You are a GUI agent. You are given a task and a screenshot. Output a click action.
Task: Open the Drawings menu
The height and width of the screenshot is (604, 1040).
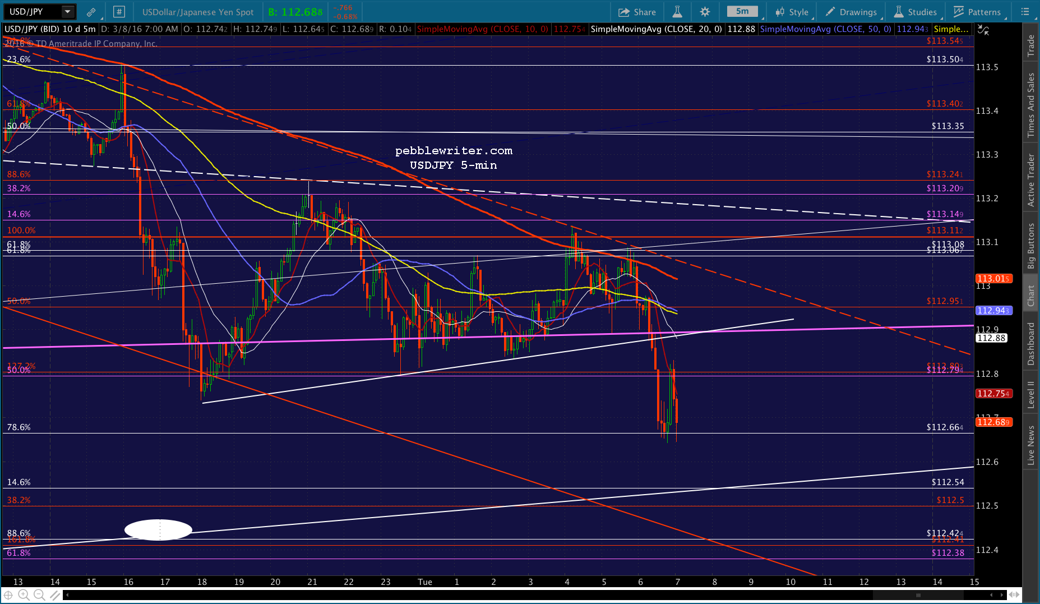(851, 12)
